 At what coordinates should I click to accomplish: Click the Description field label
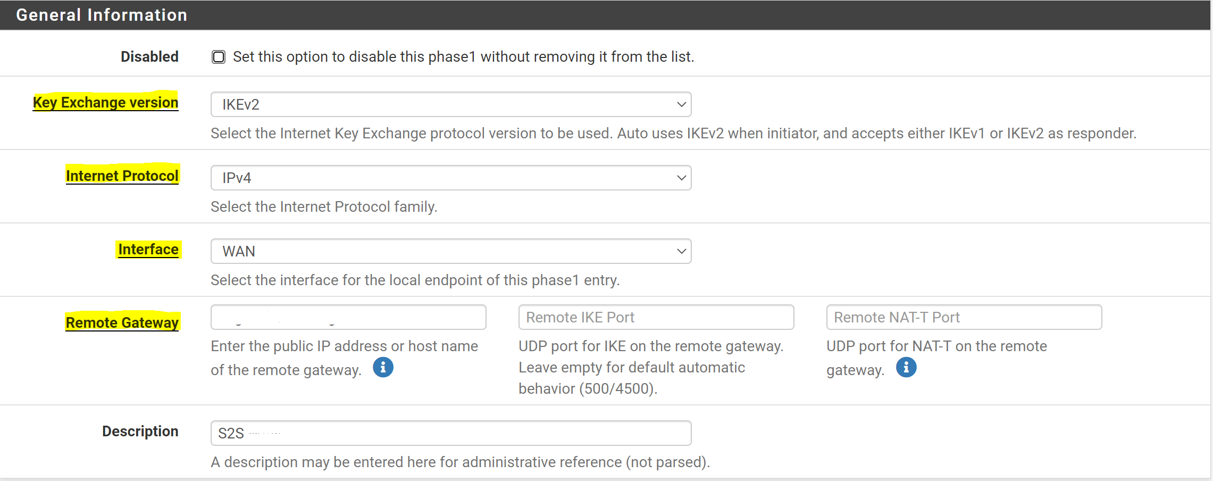click(x=140, y=431)
